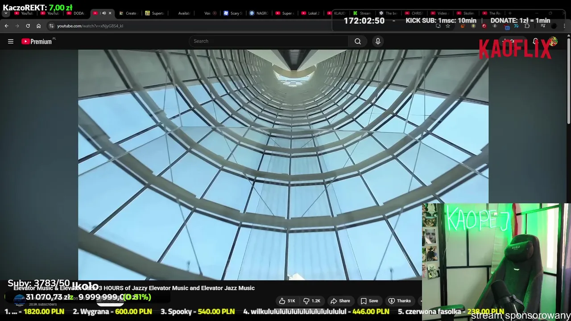Close the active YouTube tab
The width and height of the screenshot is (571, 321).
click(110, 13)
